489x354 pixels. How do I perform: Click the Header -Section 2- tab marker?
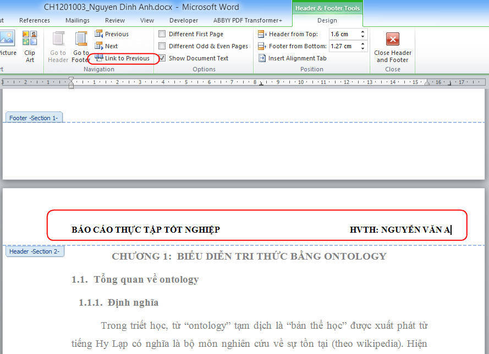pos(35,251)
